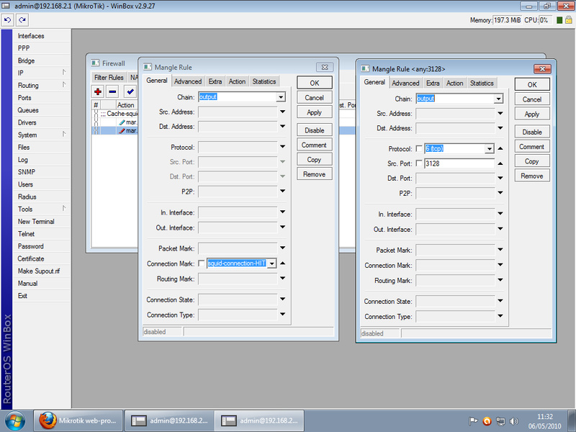
Task: Switch to Advanced tab in left Mangle Rule
Action: point(188,81)
